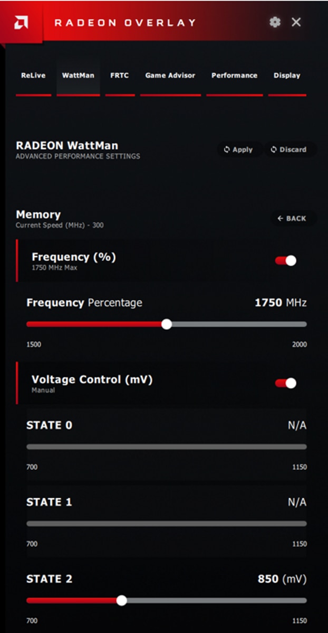328x633 pixels.
Task: Click the Apply refresh icon
Action: click(226, 150)
